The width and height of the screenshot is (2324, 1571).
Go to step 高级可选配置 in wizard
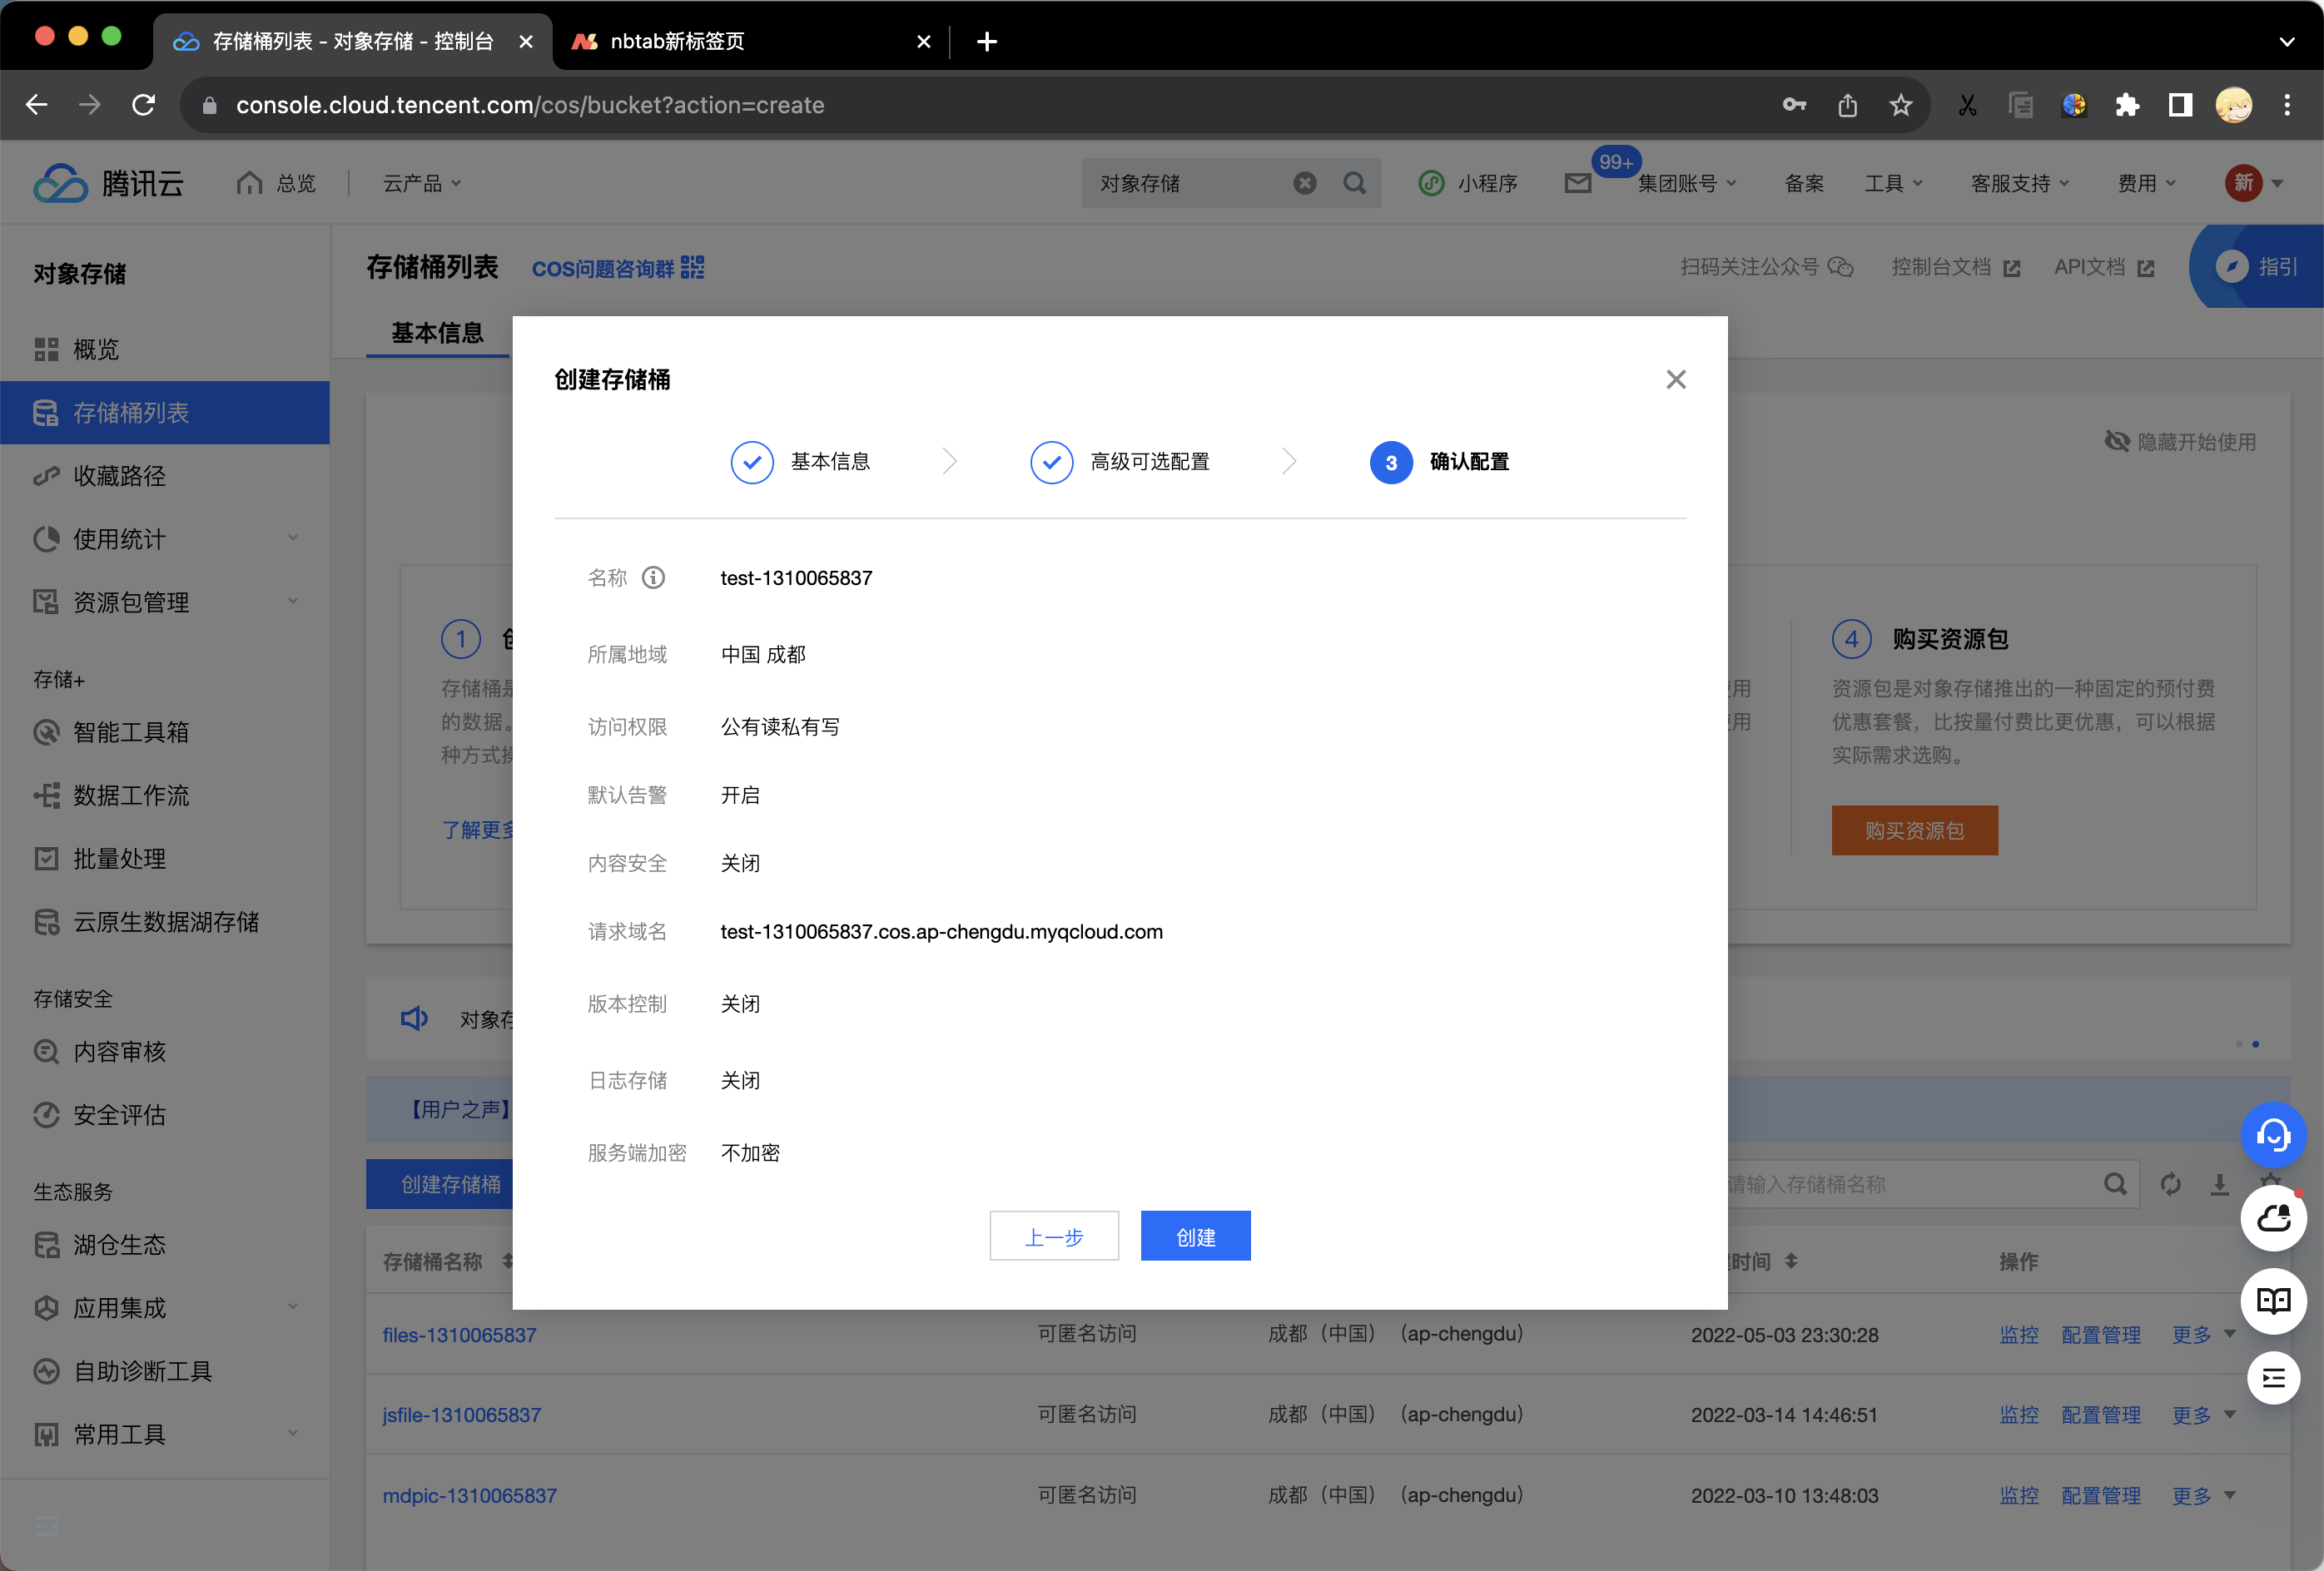[x=1120, y=462]
